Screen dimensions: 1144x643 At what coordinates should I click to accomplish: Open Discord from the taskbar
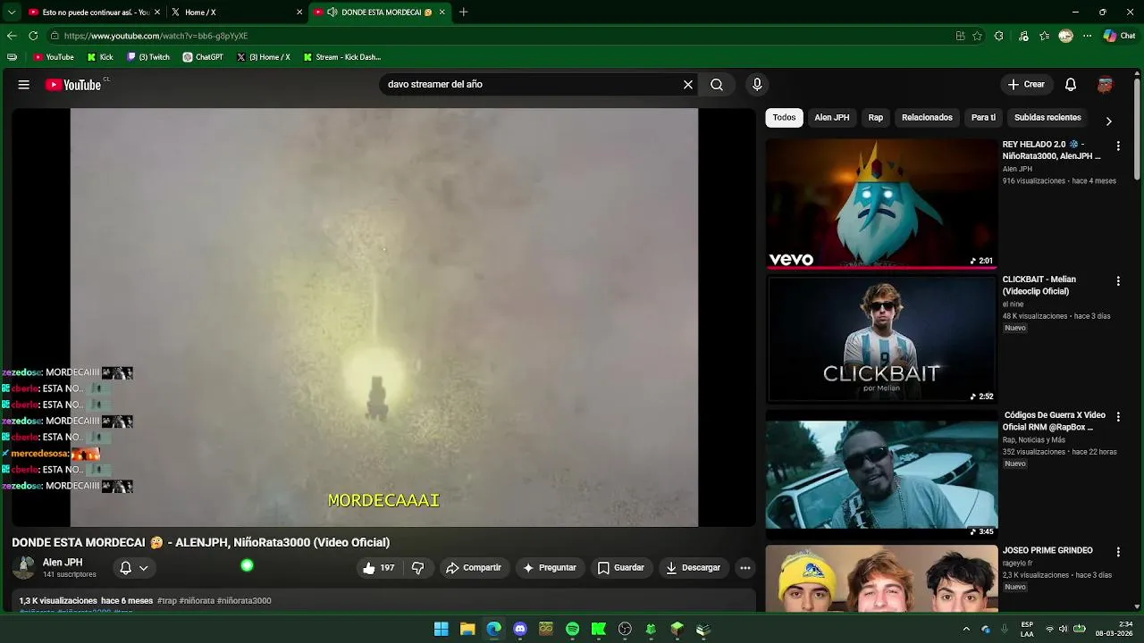520,629
